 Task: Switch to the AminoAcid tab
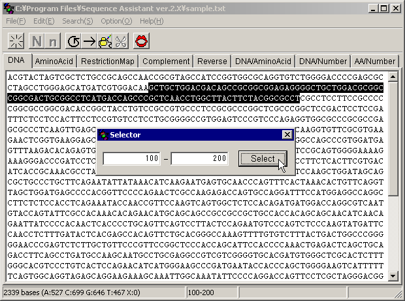coord(54,62)
